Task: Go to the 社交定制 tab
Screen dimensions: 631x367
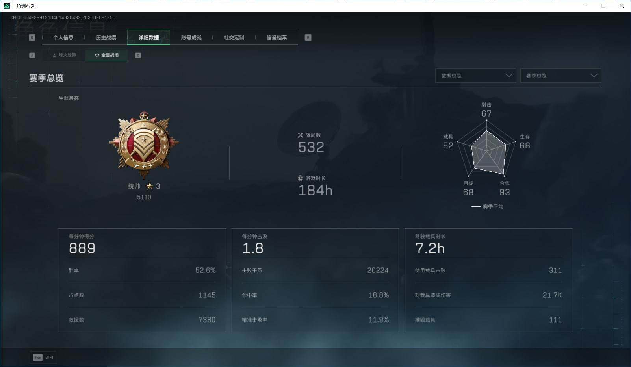Action: pyautogui.click(x=234, y=38)
